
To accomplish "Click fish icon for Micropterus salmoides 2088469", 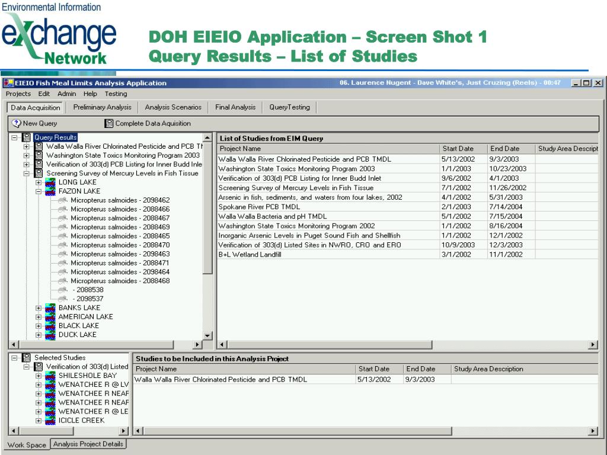I will tap(63, 227).
